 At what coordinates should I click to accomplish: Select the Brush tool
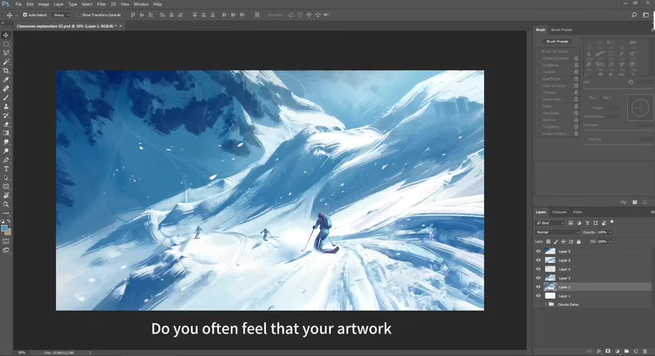(6, 97)
